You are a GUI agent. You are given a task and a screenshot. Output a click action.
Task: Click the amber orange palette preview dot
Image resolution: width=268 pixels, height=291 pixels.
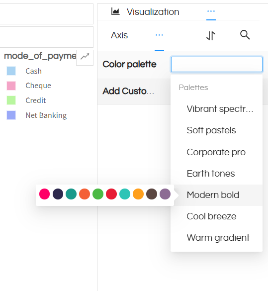[138, 194]
